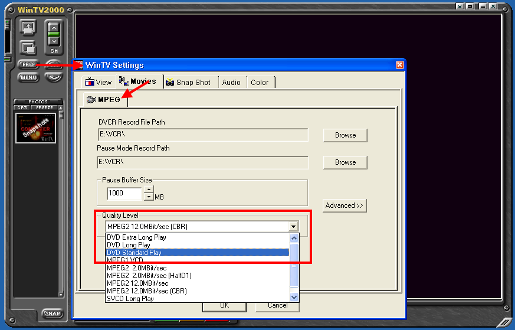Choose DVD Long Play quality
This screenshot has height=330, width=515.
pos(198,245)
